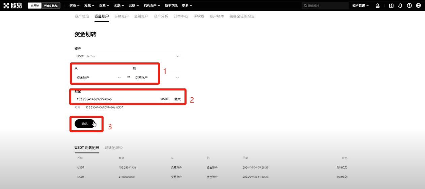Click the 数量 amount input field
This screenshot has height=189, width=425.
(x=115, y=99)
